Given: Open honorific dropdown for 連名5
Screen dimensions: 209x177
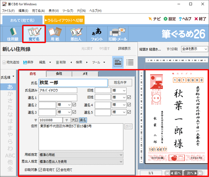Looking at the screenshot, I should pyautogui.click(x=119, y=112).
